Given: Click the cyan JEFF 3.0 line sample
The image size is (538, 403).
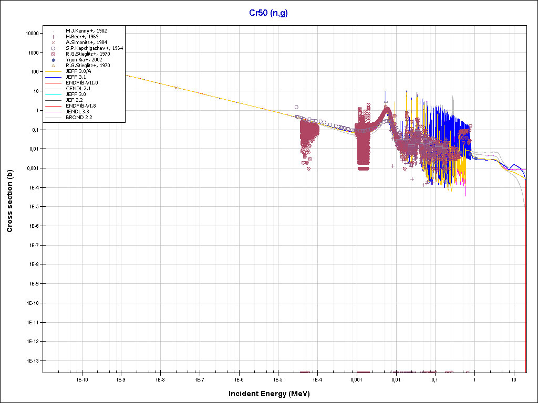Looking at the screenshot, I should click(53, 94).
